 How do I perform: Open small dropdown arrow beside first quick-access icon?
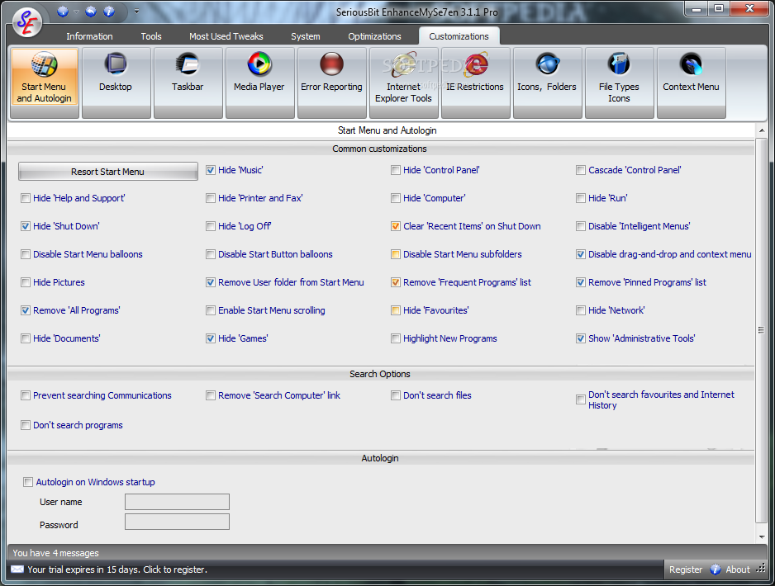76,12
